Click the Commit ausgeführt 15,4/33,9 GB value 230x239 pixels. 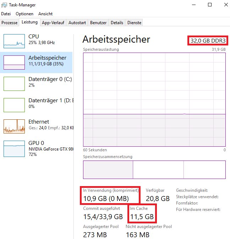103,217
